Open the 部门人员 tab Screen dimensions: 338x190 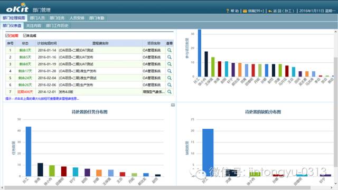pyautogui.click(x=37, y=18)
